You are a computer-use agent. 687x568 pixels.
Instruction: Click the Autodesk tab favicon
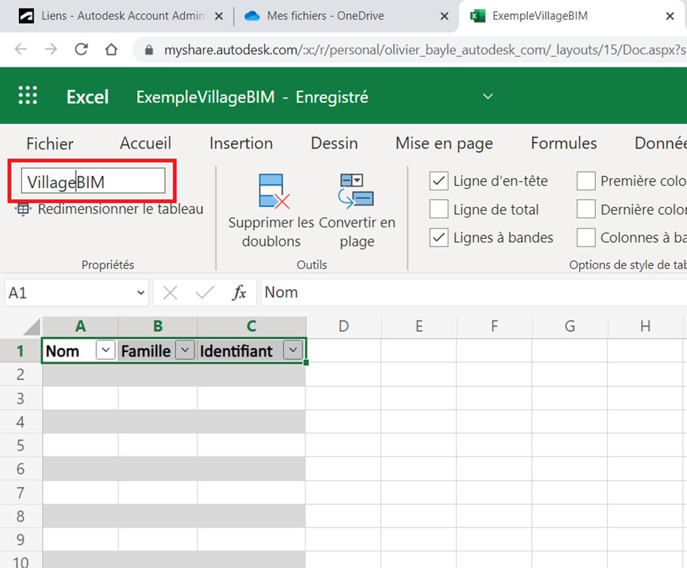pyautogui.click(x=26, y=16)
